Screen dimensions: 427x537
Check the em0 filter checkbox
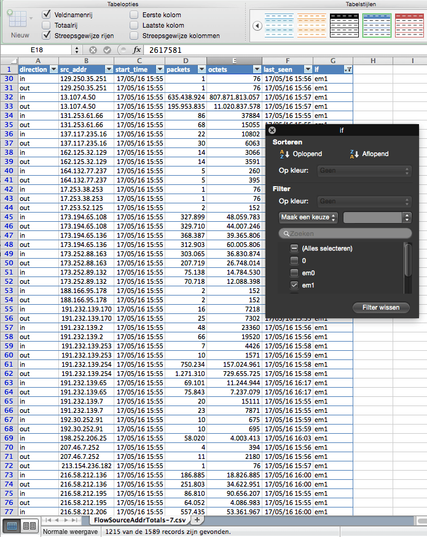click(294, 273)
